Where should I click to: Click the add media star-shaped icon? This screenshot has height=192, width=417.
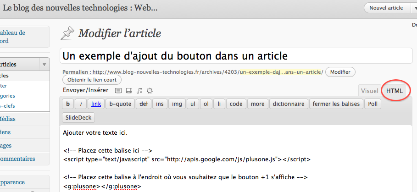(x=150, y=90)
